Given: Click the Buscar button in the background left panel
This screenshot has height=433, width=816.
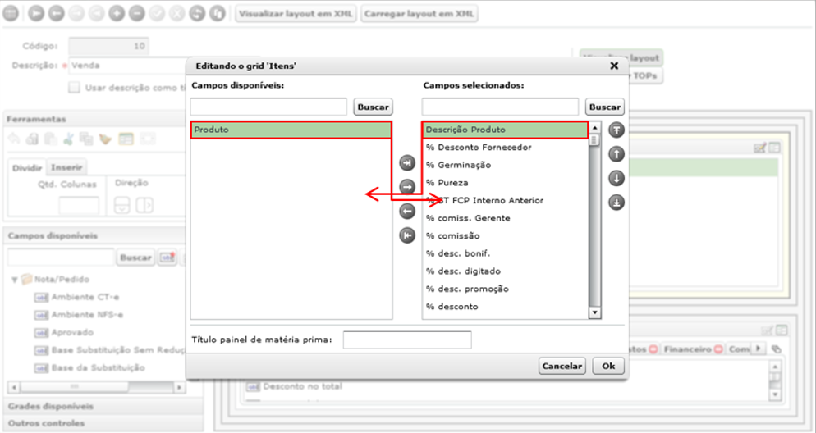Looking at the screenshot, I should pos(135,258).
